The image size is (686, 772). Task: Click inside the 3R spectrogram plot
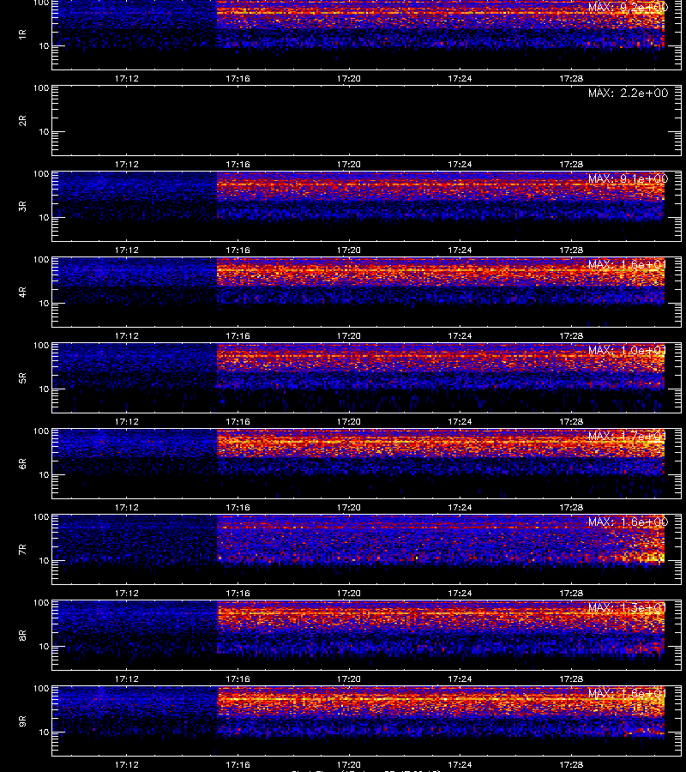[366, 206]
